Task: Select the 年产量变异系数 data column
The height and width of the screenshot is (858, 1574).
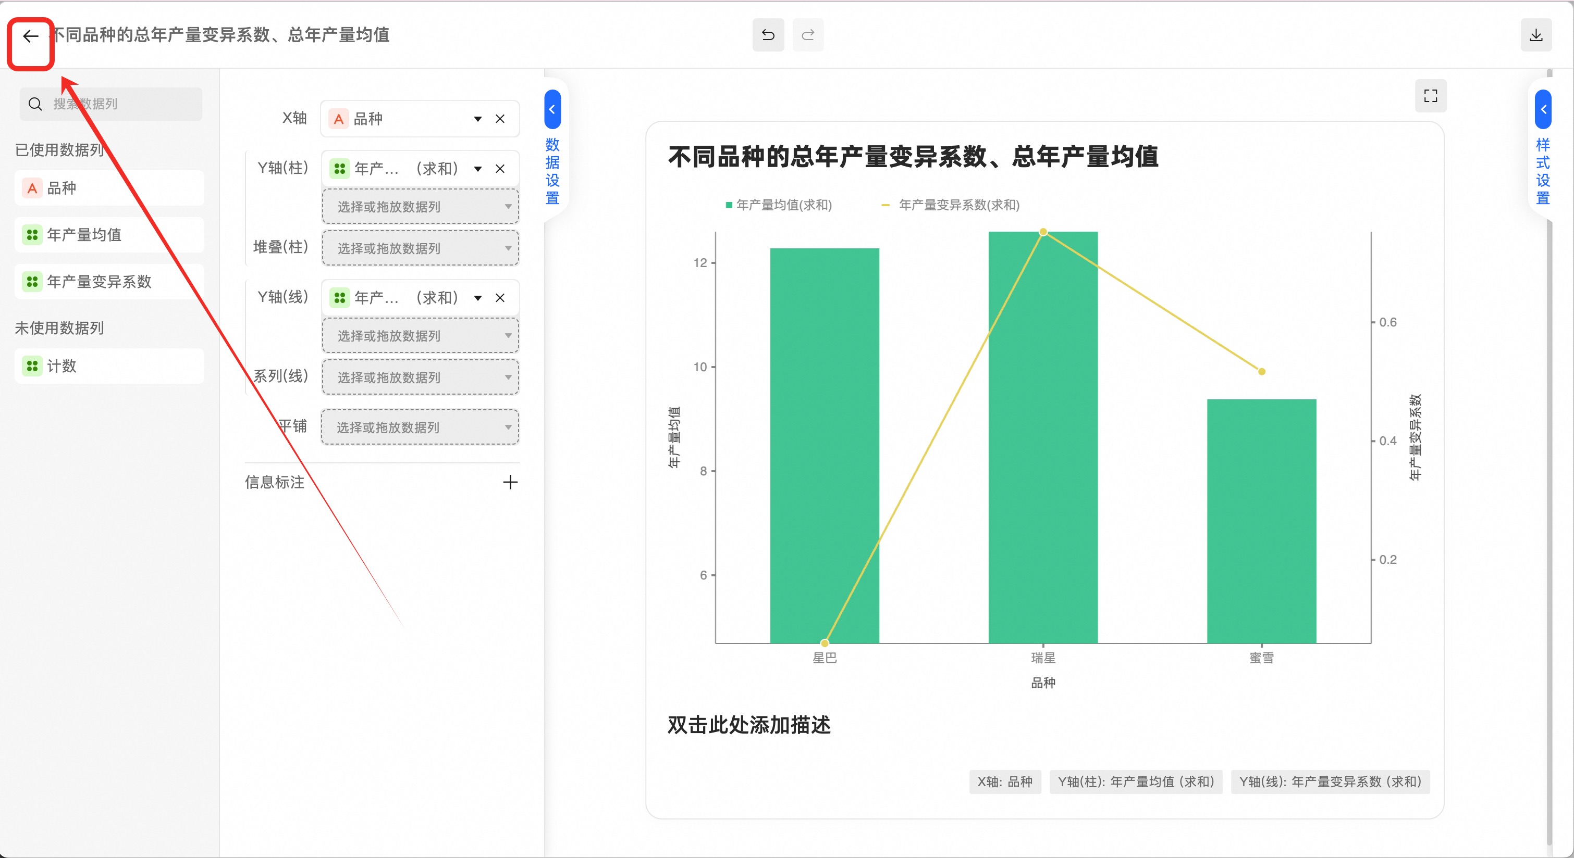Action: click(x=99, y=282)
